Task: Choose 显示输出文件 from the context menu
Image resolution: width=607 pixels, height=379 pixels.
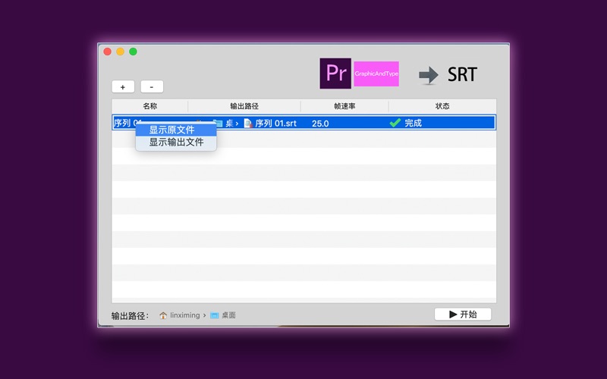Action: coord(176,143)
